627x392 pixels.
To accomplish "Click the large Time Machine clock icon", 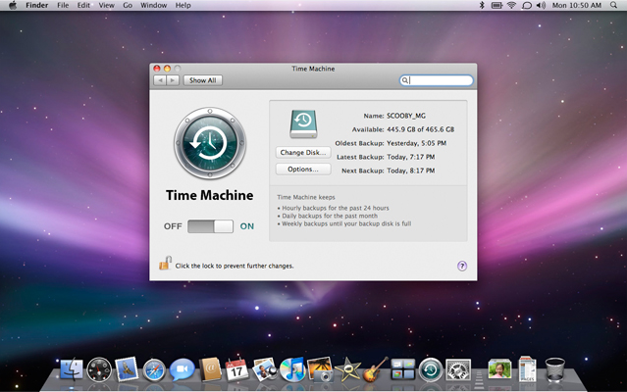I will point(210,143).
